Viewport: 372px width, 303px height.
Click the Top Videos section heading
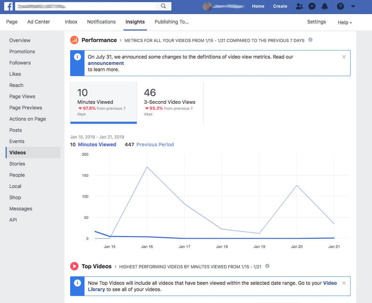96,266
